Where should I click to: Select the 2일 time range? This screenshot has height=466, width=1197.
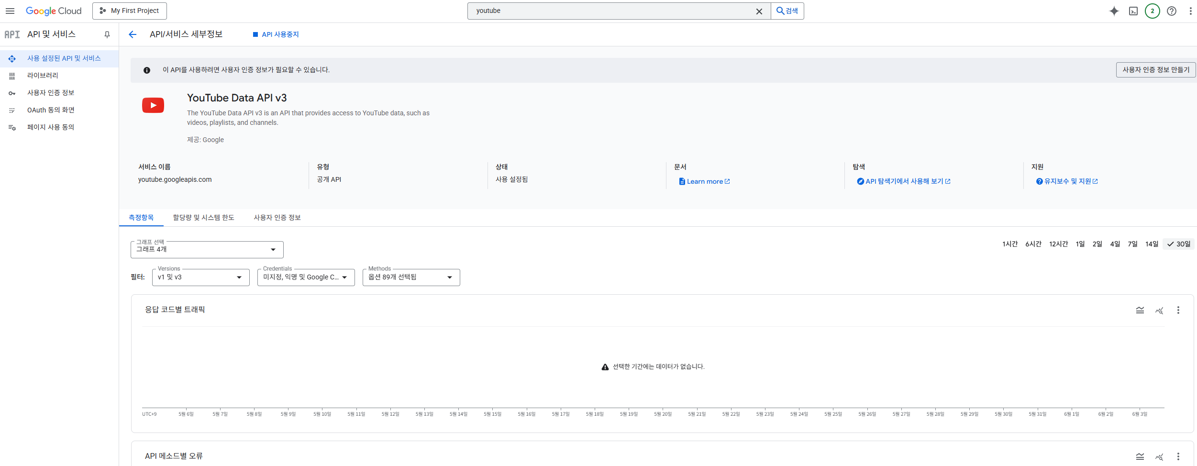pyautogui.click(x=1097, y=244)
